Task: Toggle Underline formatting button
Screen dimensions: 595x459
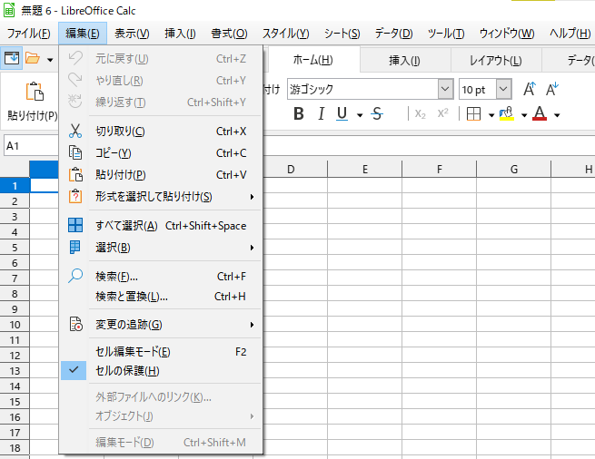Action: [342, 113]
